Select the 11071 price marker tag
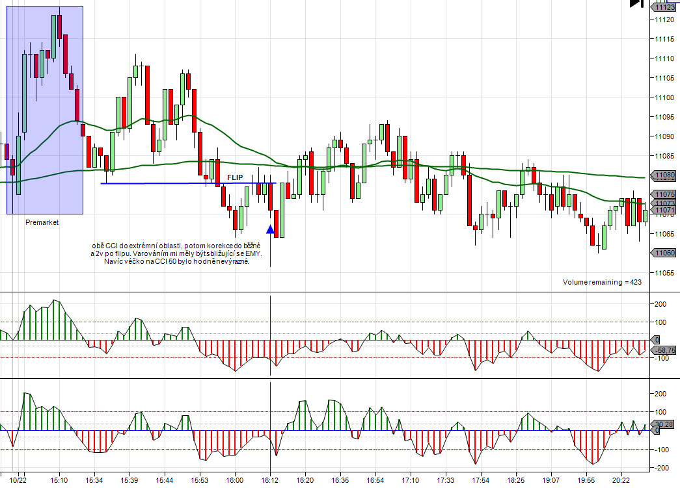This screenshot has height=488, width=680. [664, 211]
